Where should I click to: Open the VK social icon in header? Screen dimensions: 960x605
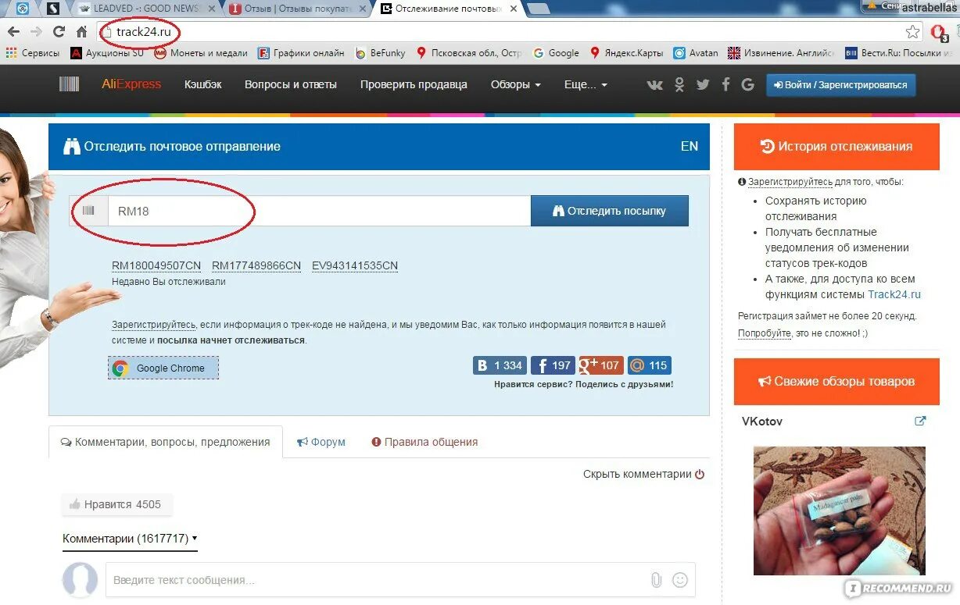pos(655,84)
